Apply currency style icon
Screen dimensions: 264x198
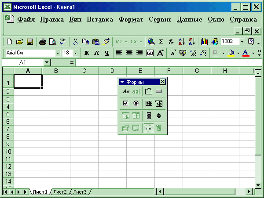coord(183,53)
